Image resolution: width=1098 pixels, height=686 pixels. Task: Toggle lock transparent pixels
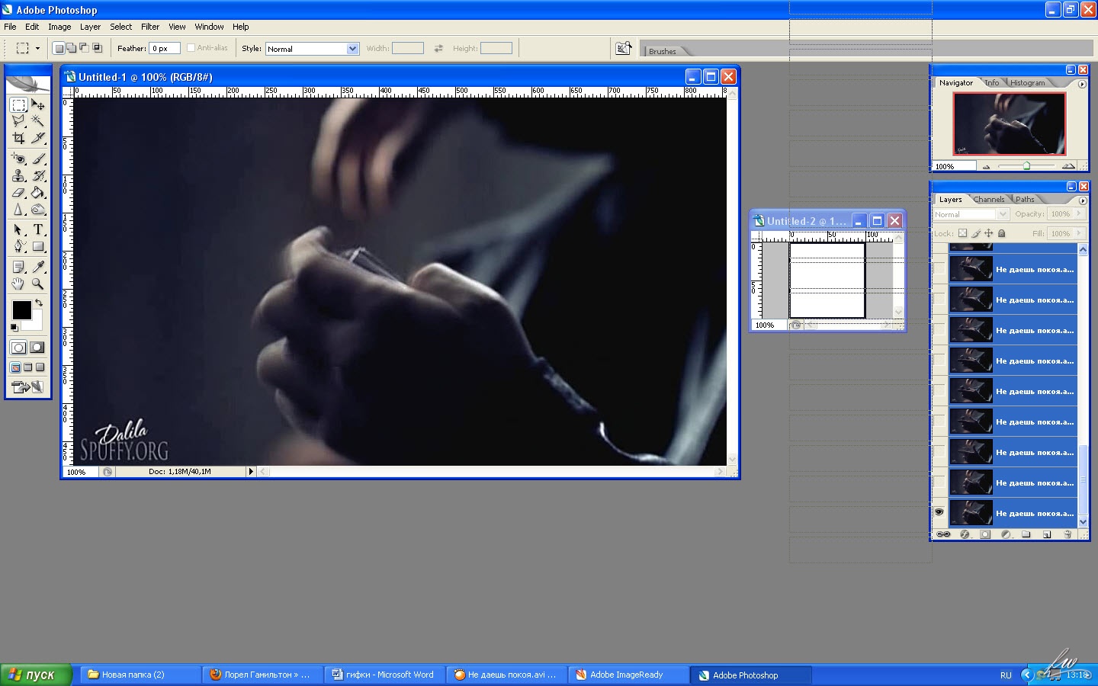(962, 233)
